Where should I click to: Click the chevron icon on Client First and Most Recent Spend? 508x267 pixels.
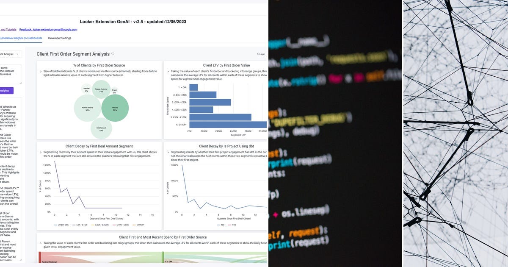(x=40, y=242)
